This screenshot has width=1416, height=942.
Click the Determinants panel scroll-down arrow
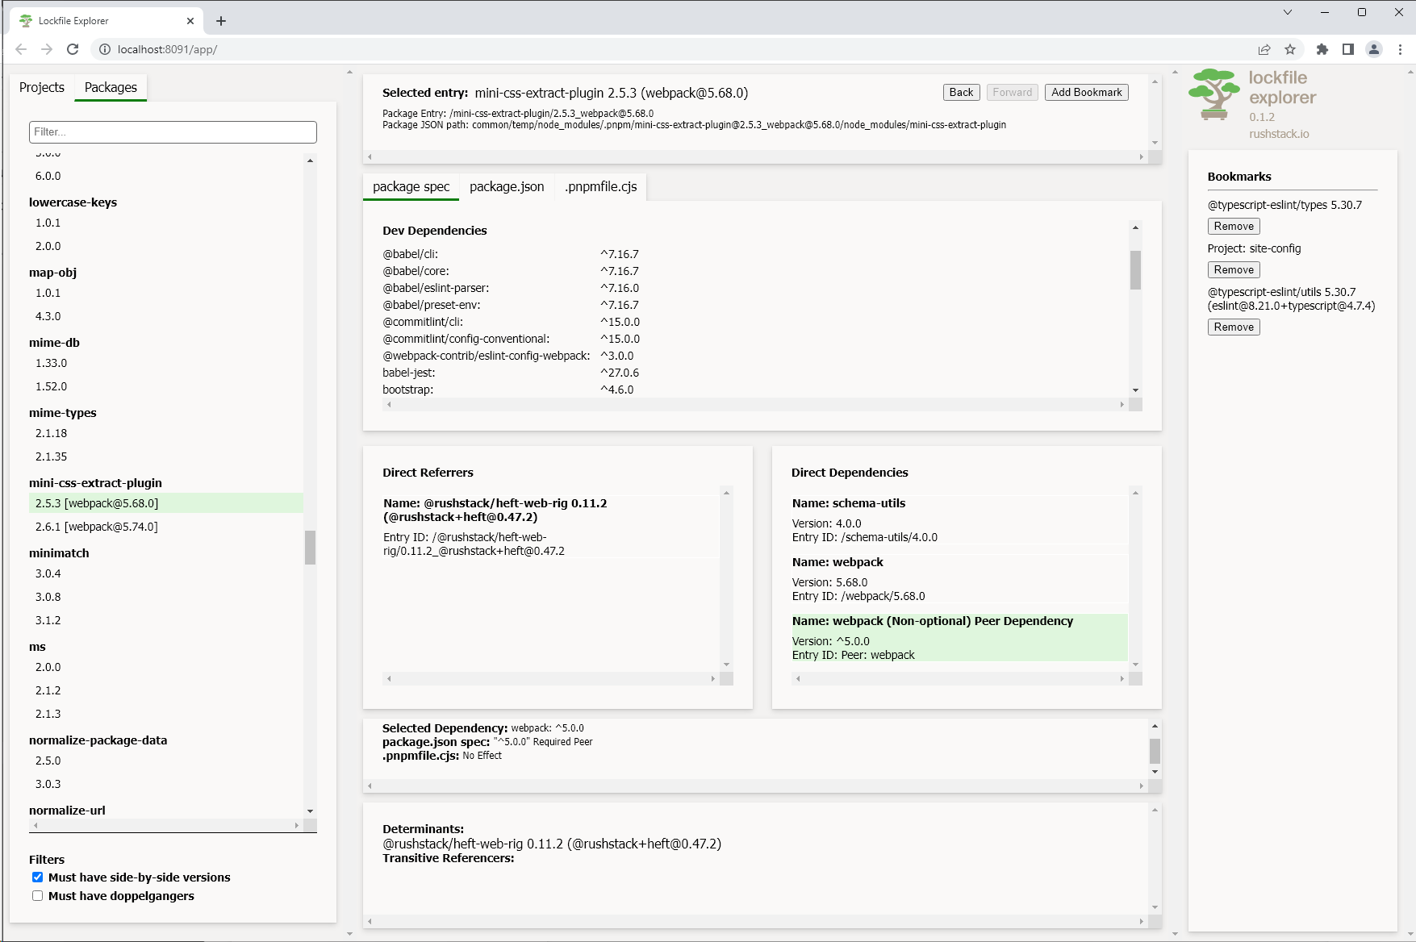(x=1155, y=907)
